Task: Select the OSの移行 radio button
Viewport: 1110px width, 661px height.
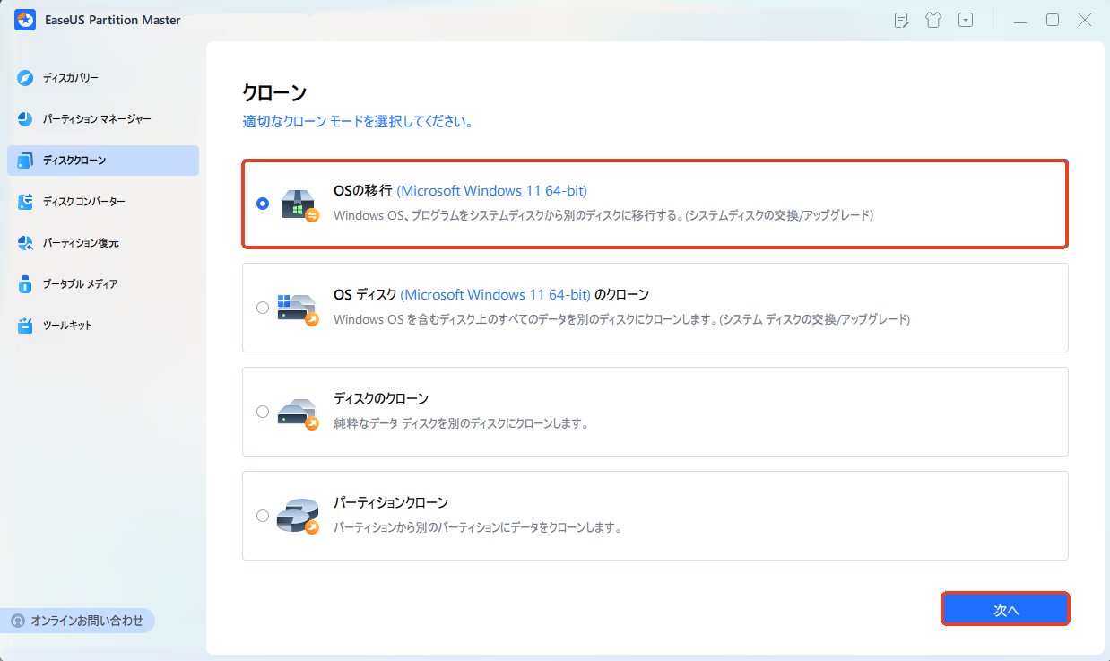Action: click(262, 204)
